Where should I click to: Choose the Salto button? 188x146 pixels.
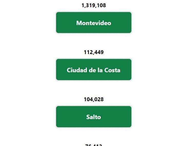[94, 117]
